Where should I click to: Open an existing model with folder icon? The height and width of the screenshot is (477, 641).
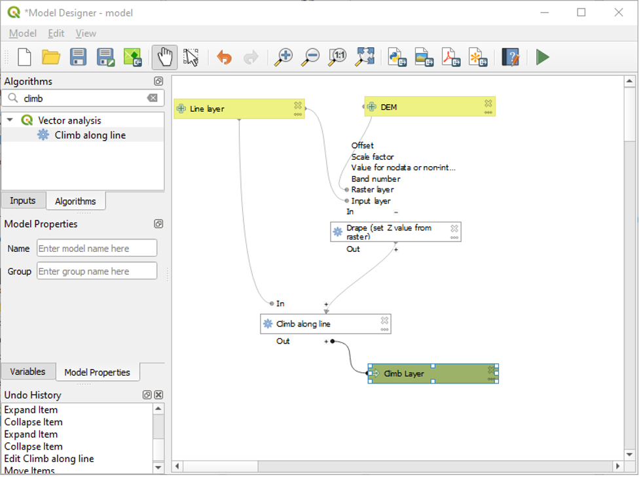(x=51, y=58)
